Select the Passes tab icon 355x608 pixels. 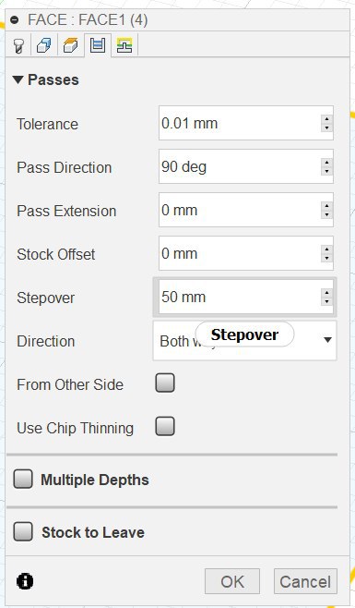(97, 45)
